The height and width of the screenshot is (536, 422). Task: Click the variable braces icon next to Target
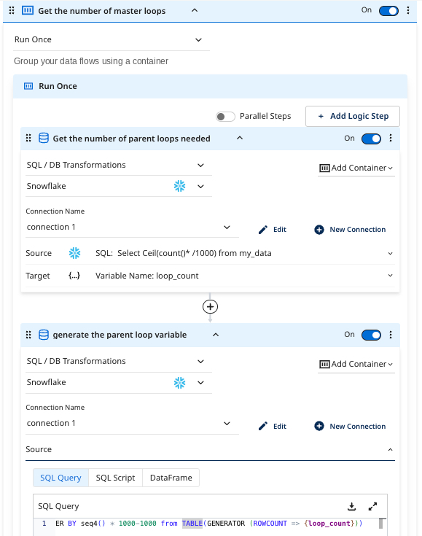[x=74, y=276]
